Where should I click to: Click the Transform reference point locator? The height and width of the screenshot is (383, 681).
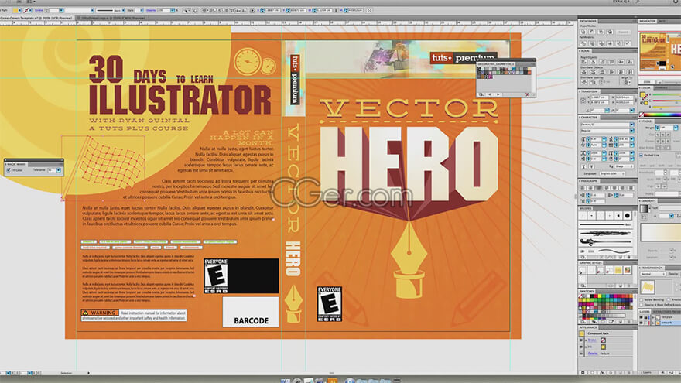[x=583, y=101]
